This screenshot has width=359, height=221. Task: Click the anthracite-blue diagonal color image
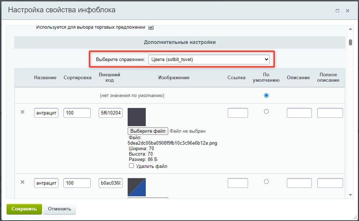pos(137,187)
